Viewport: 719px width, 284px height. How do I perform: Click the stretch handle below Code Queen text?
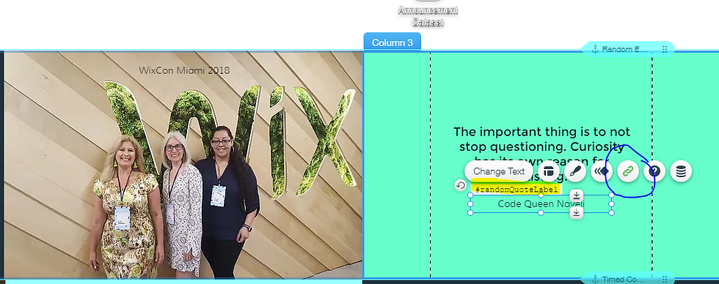[x=577, y=213]
